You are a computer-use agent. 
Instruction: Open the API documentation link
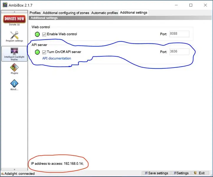(57, 58)
